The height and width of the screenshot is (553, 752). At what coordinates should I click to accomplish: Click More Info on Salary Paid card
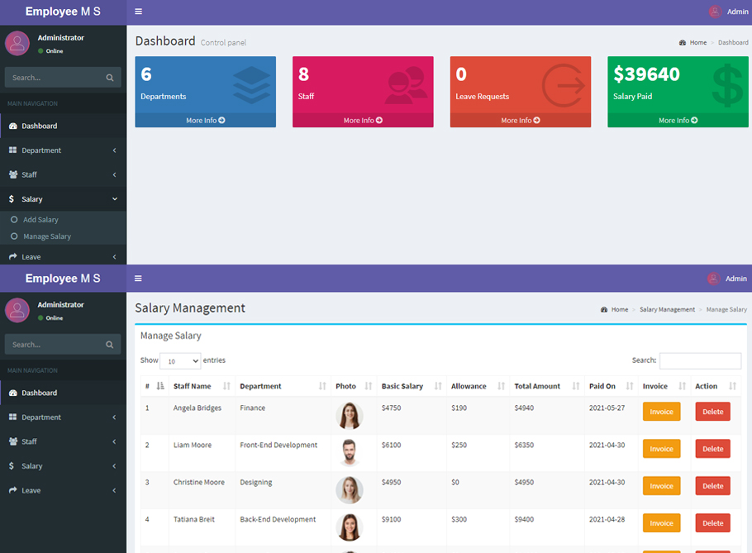[678, 121]
